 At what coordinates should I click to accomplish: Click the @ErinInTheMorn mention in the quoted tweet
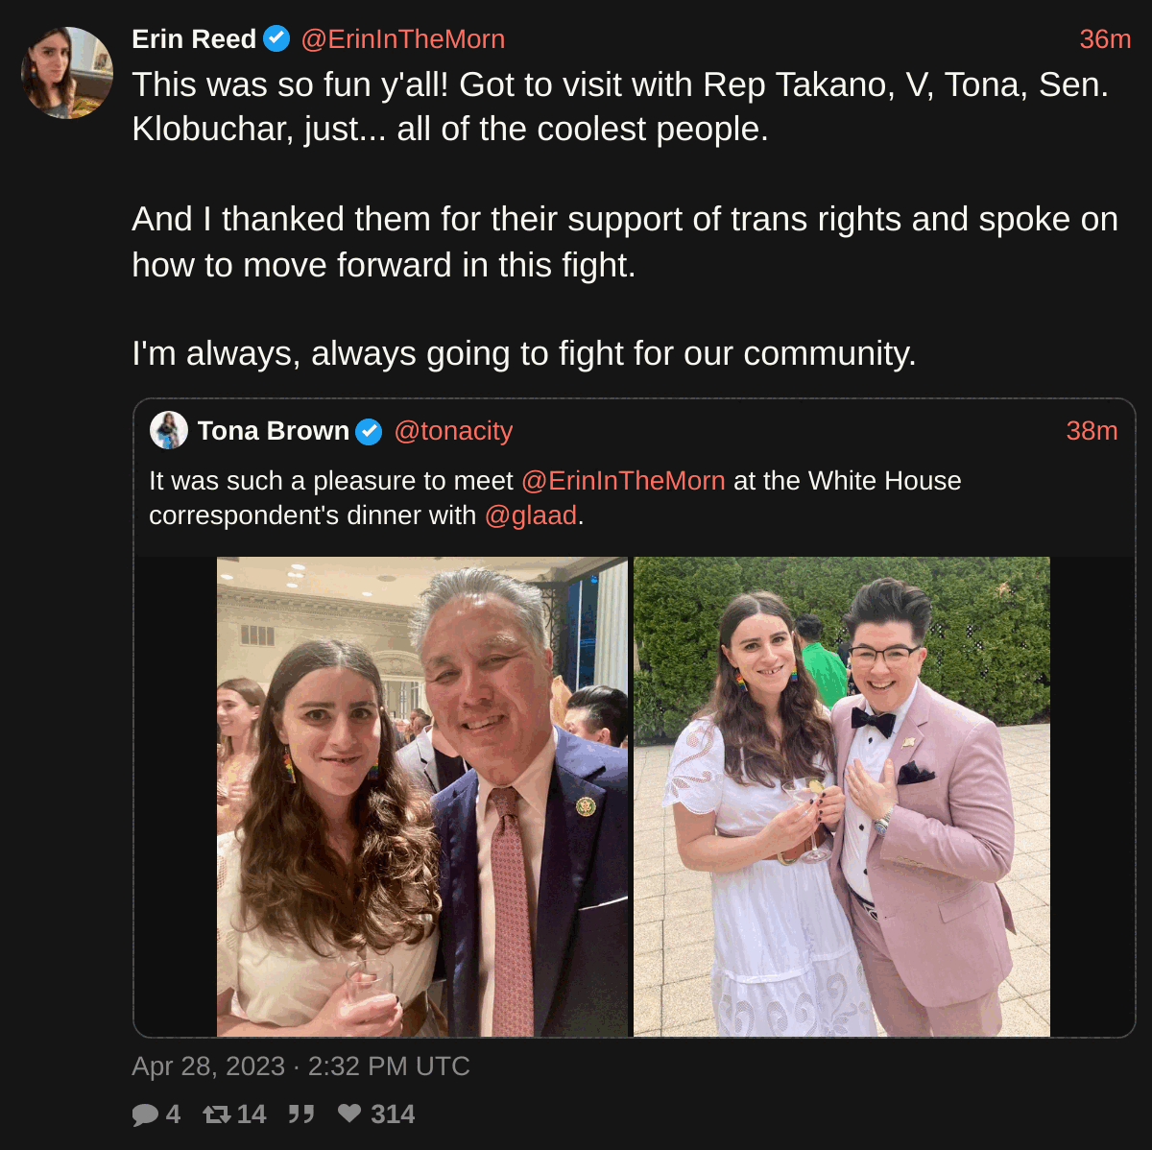click(x=623, y=481)
